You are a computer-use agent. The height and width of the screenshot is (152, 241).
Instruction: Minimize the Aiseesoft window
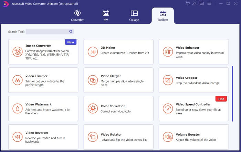click(x=221, y=3)
